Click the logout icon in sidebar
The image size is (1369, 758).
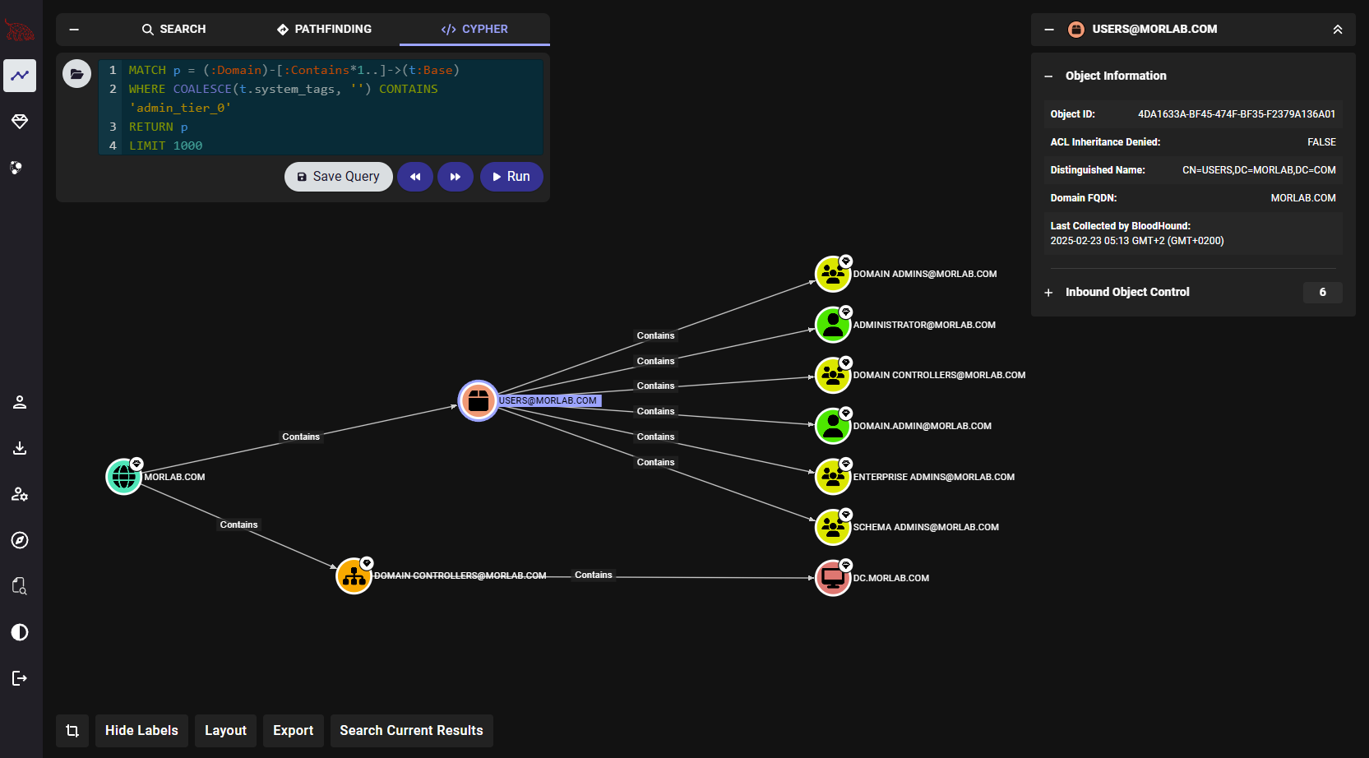point(20,678)
